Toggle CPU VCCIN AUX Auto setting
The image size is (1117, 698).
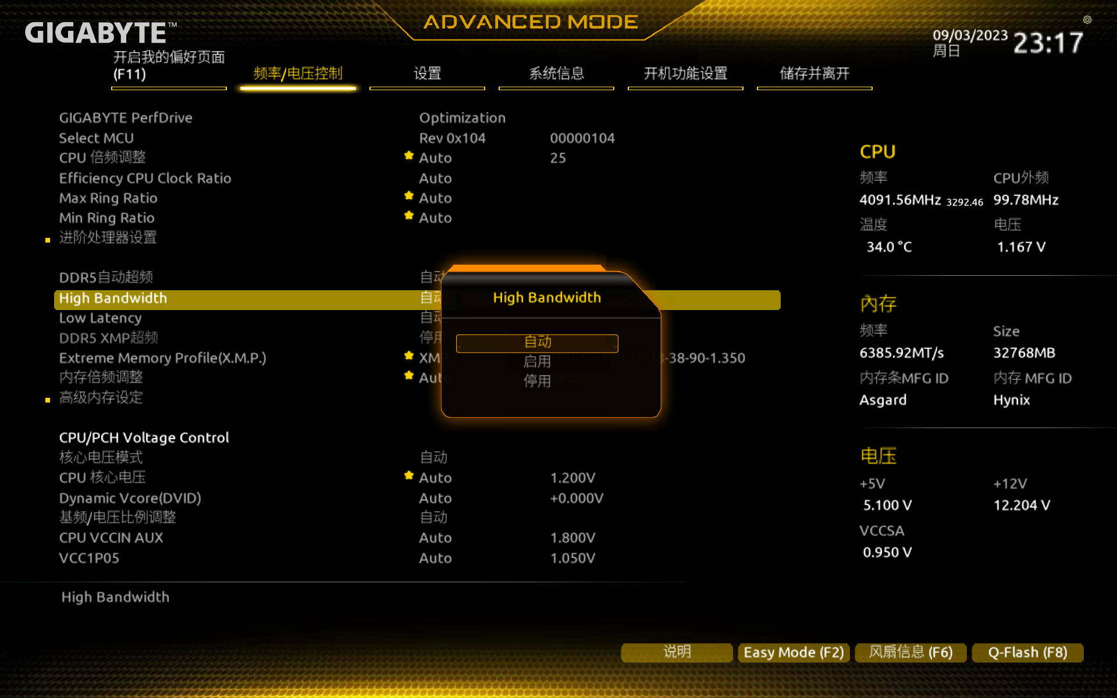coord(434,537)
